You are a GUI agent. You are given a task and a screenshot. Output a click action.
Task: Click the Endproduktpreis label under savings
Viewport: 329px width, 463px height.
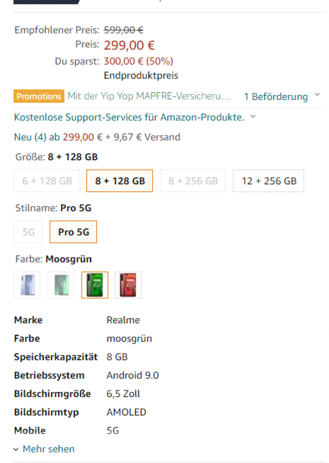(x=141, y=76)
